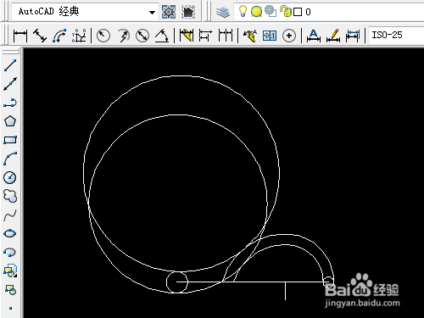This screenshot has width=424, height=318.
Task: Select the Dimension Text Edit tool
Action: 333,36
